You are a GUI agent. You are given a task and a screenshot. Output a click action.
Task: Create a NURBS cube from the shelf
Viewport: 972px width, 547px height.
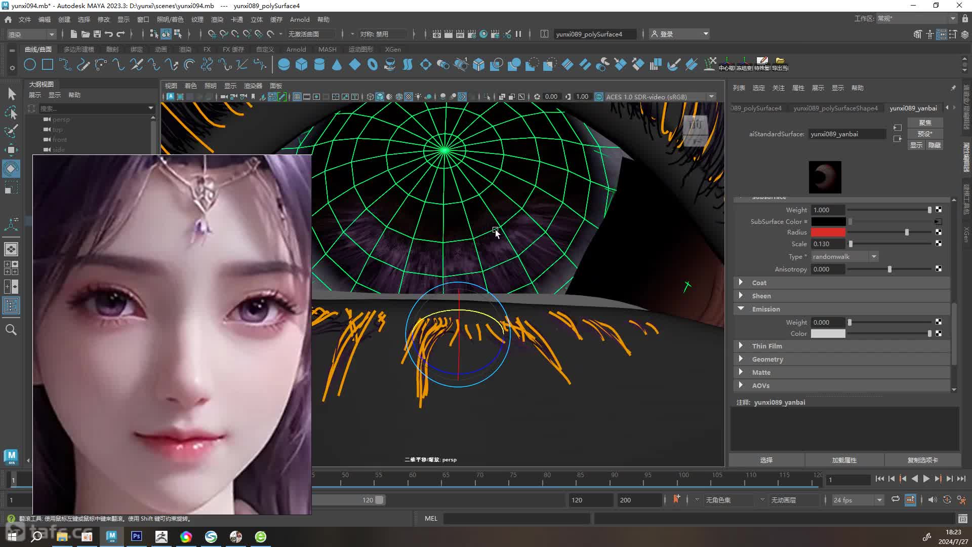302,65
